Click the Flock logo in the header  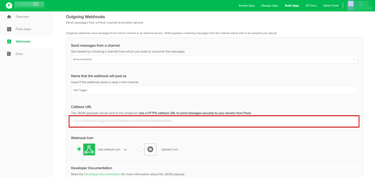click(9, 5)
